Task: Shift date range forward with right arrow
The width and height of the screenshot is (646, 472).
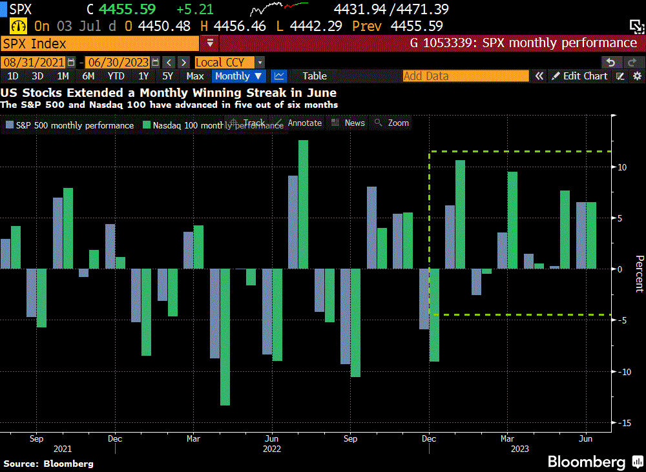Action: (x=183, y=63)
